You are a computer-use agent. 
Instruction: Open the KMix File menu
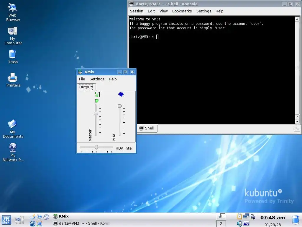coord(82,79)
